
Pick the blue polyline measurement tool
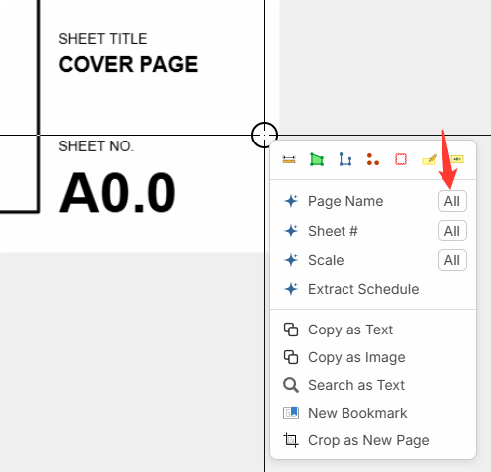coord(345,159)
